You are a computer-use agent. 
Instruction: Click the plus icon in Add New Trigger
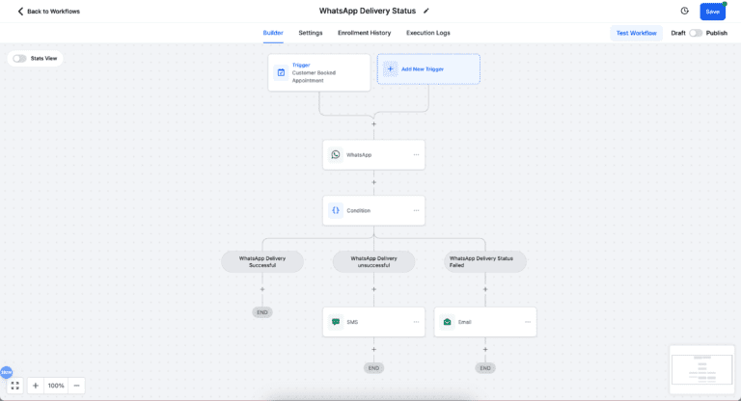coord(391,69)
